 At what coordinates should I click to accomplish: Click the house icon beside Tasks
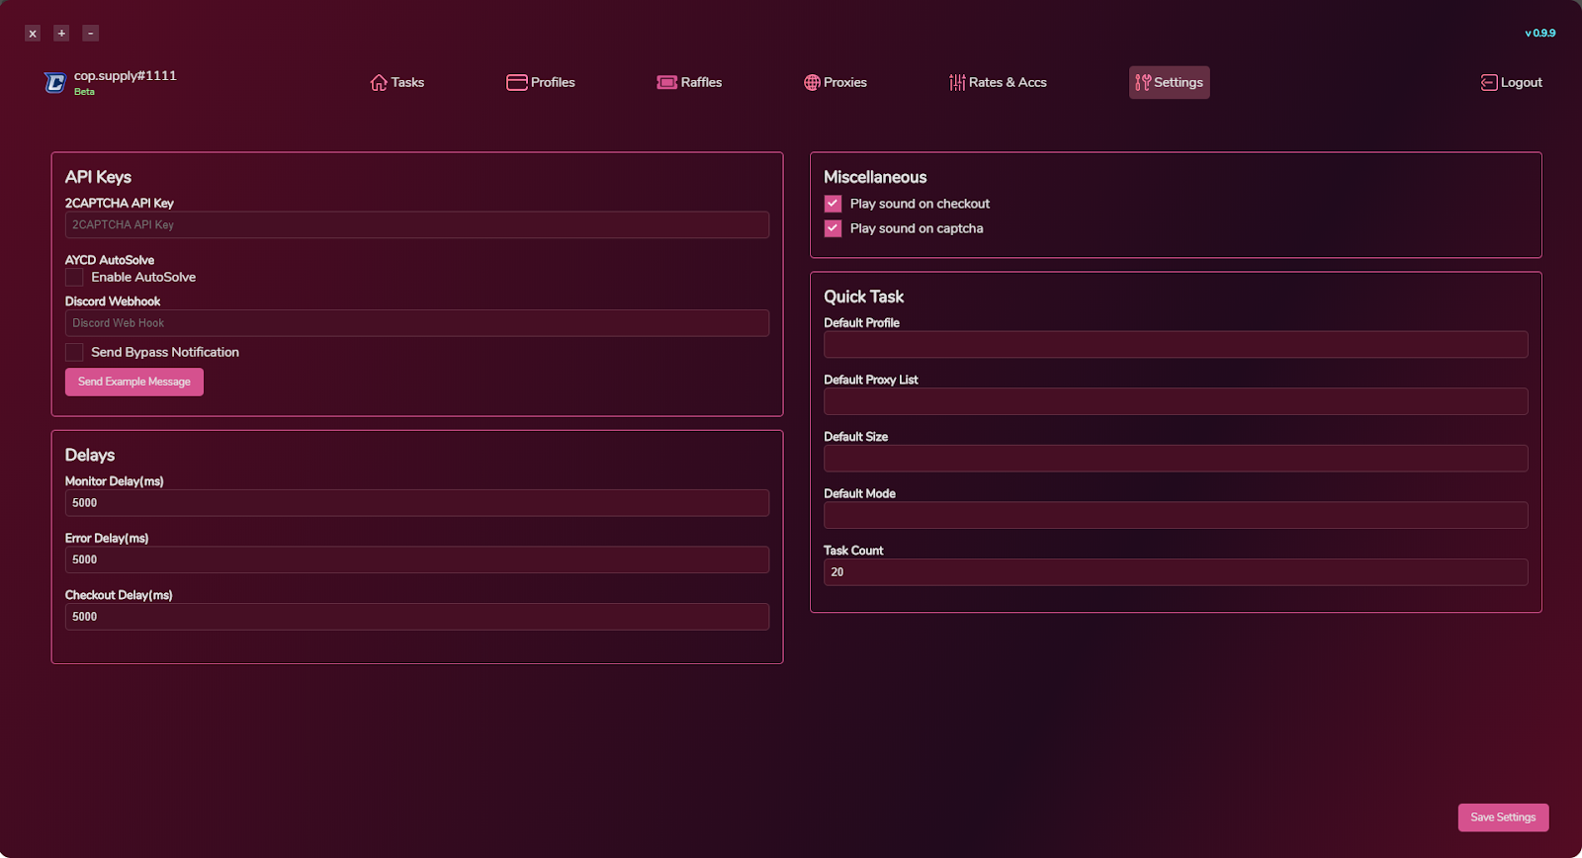coord(378,83)
